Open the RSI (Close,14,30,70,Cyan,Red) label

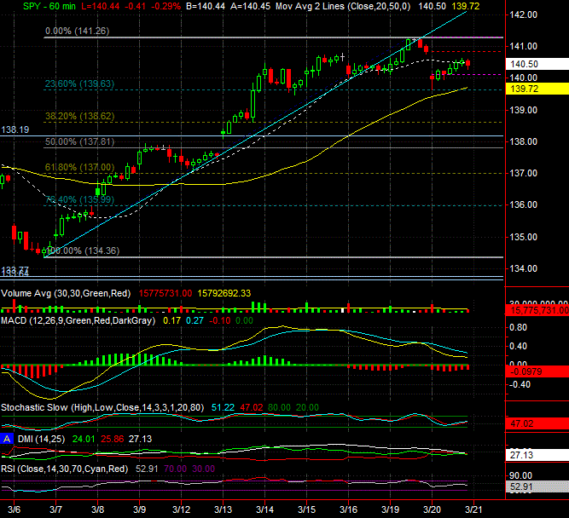click(x=65, y=469)
